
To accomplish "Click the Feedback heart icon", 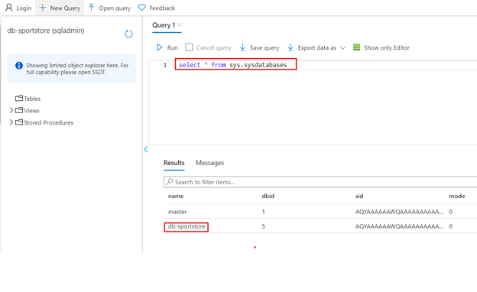I will [x=141, y=8].
